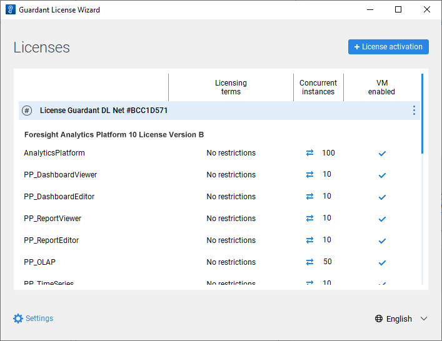This screenshot has width=442, height=341.
Task: Click the concurrent arrows icon for PP_DashboardEditor
Action: (x=309, y=197)
